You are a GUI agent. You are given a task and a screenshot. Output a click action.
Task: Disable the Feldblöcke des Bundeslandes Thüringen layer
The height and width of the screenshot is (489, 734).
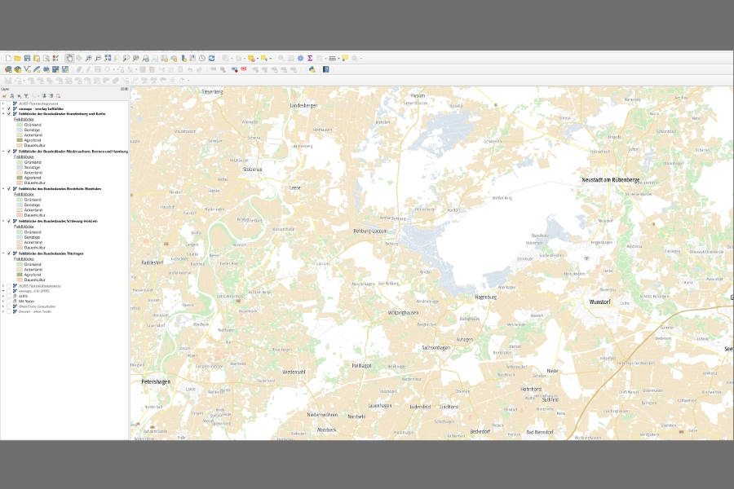pyautogui.click(x=9, y=253)
